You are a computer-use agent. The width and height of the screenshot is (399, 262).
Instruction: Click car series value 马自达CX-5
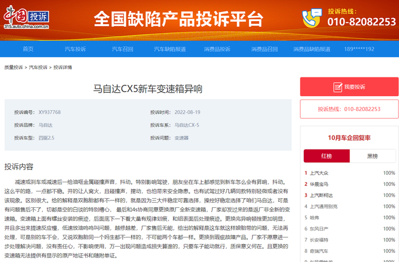point(187,125)
